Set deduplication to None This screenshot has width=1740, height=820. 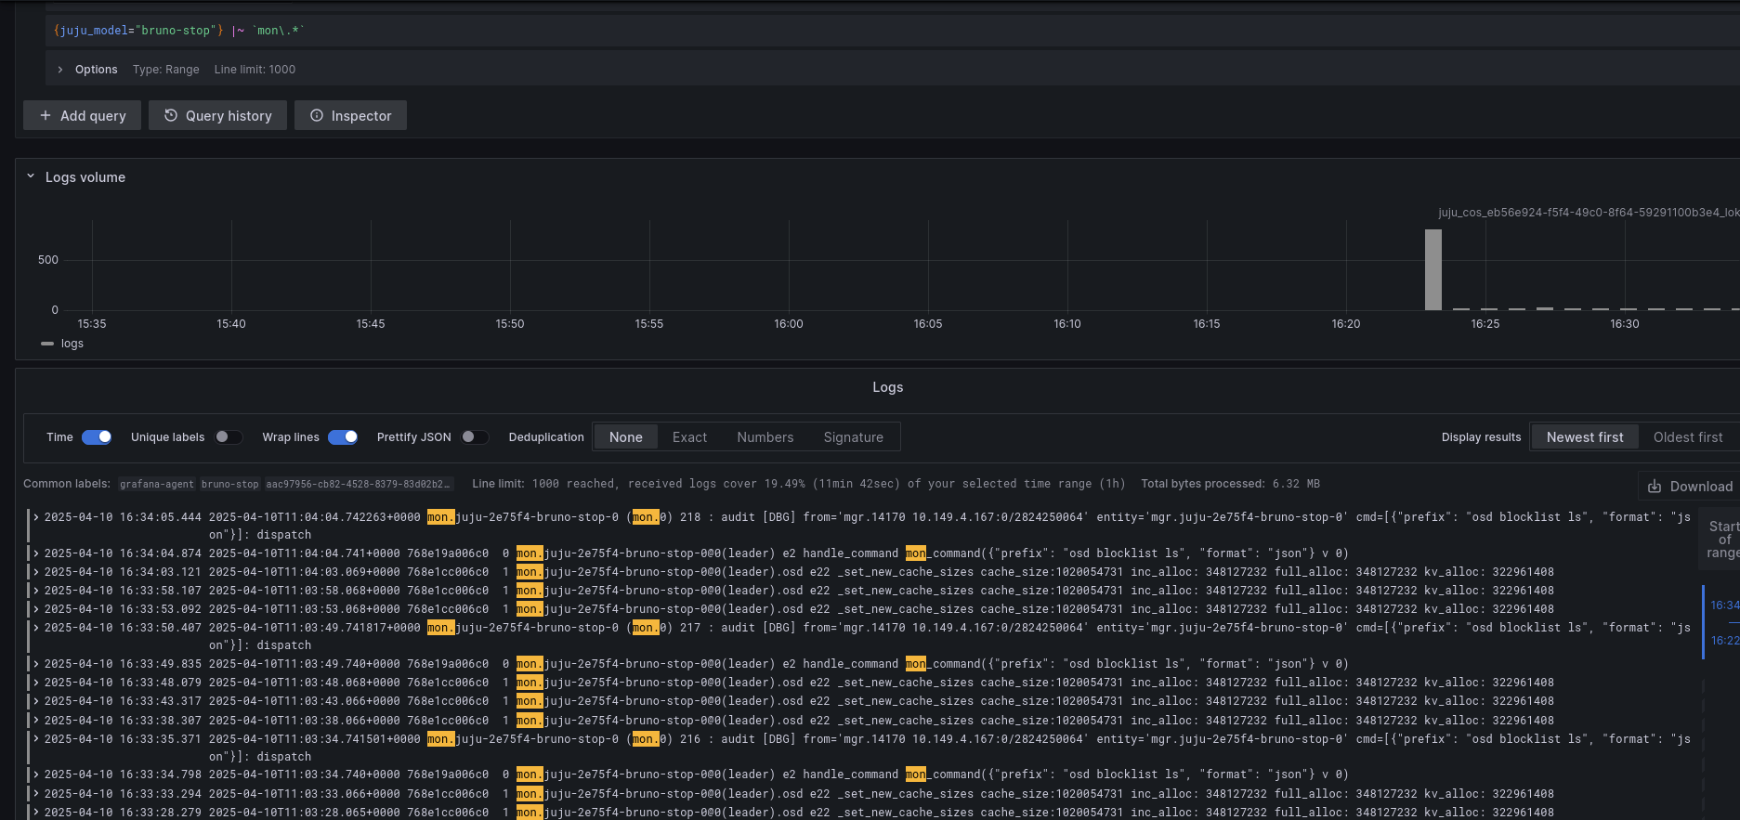pos(625,437)
